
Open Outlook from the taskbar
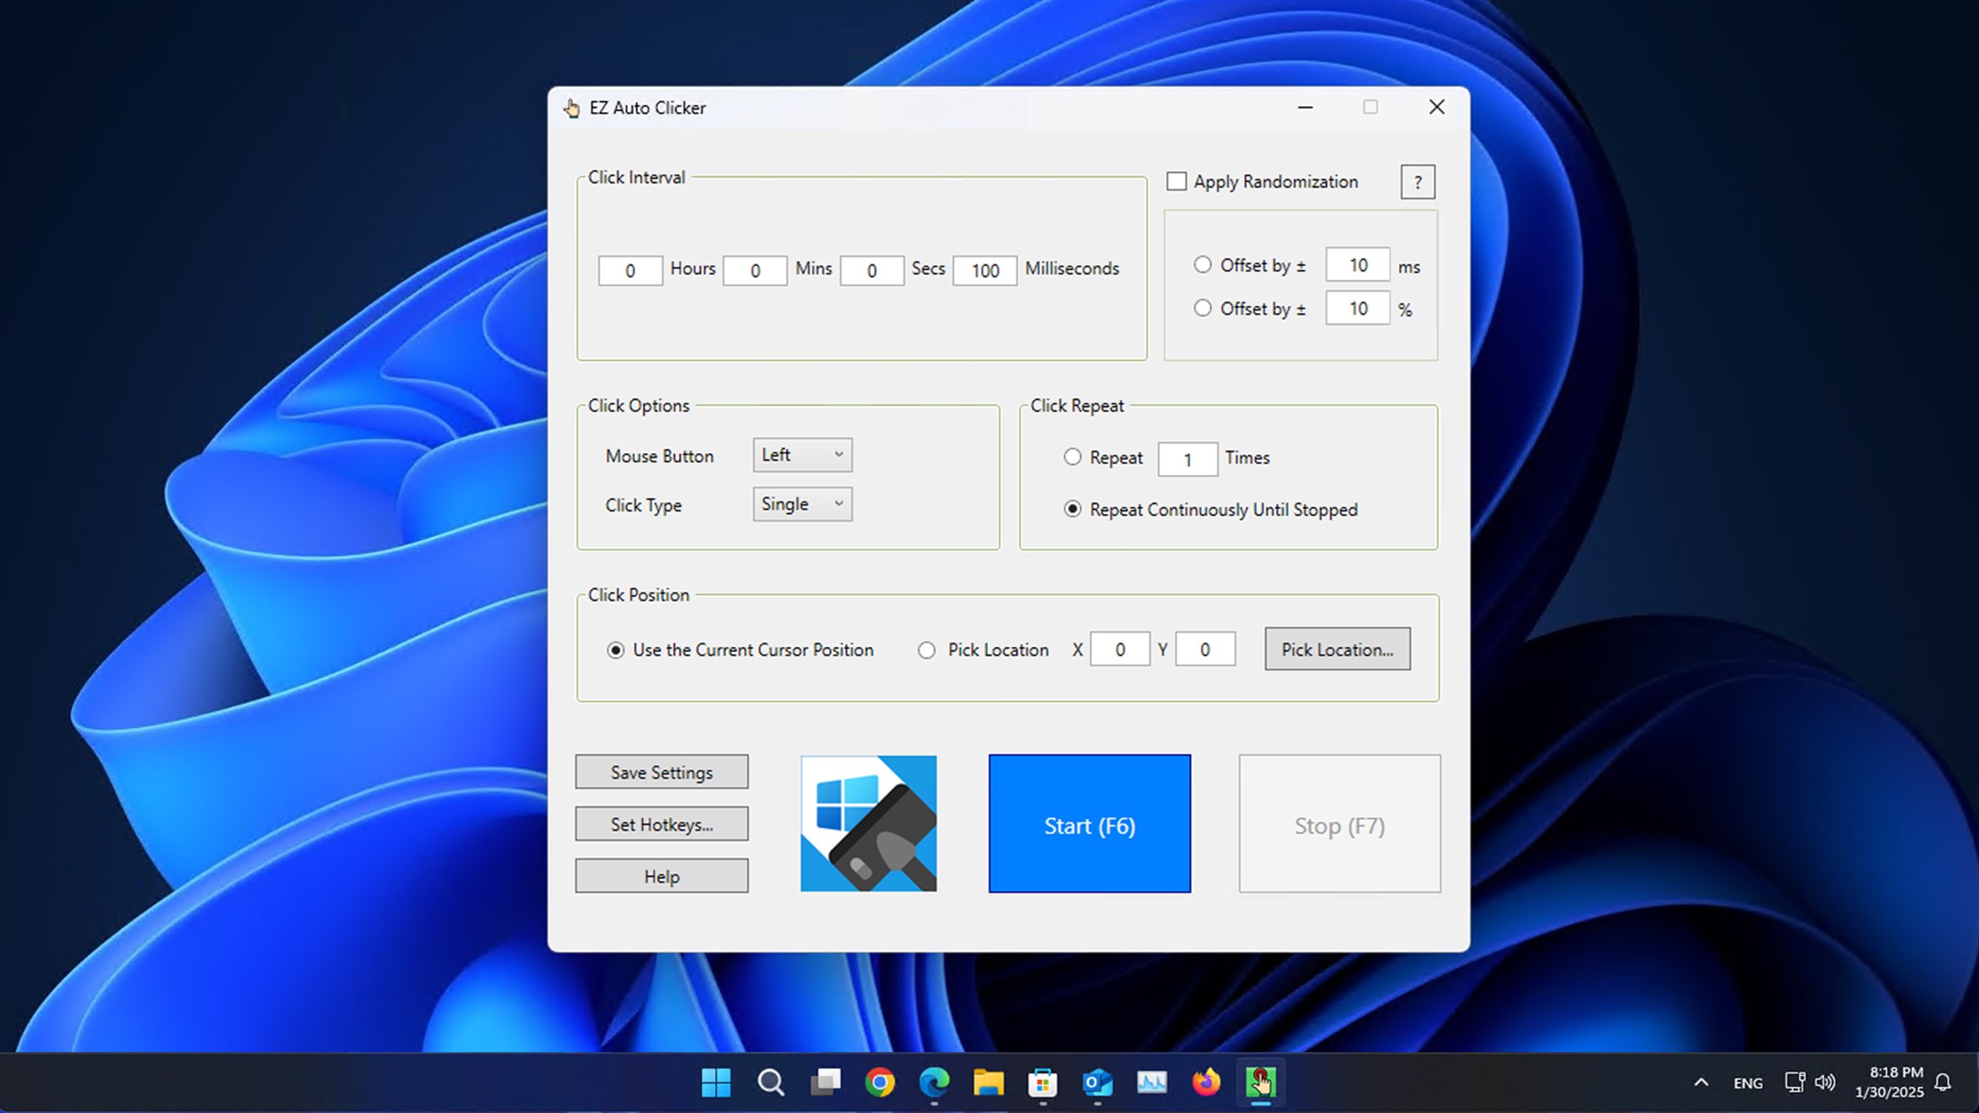pos(1097,1083)
